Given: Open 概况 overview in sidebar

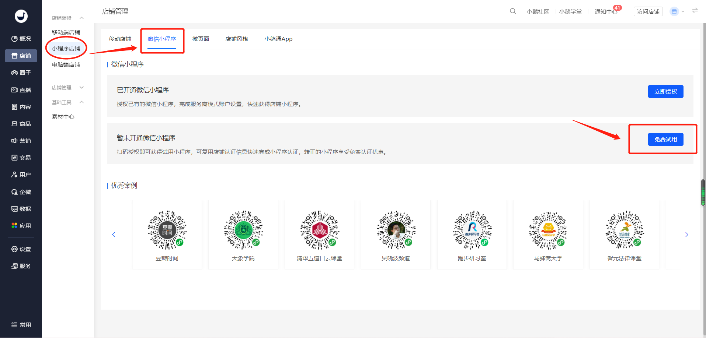Looking at the screenshot, I should point(21,39).
